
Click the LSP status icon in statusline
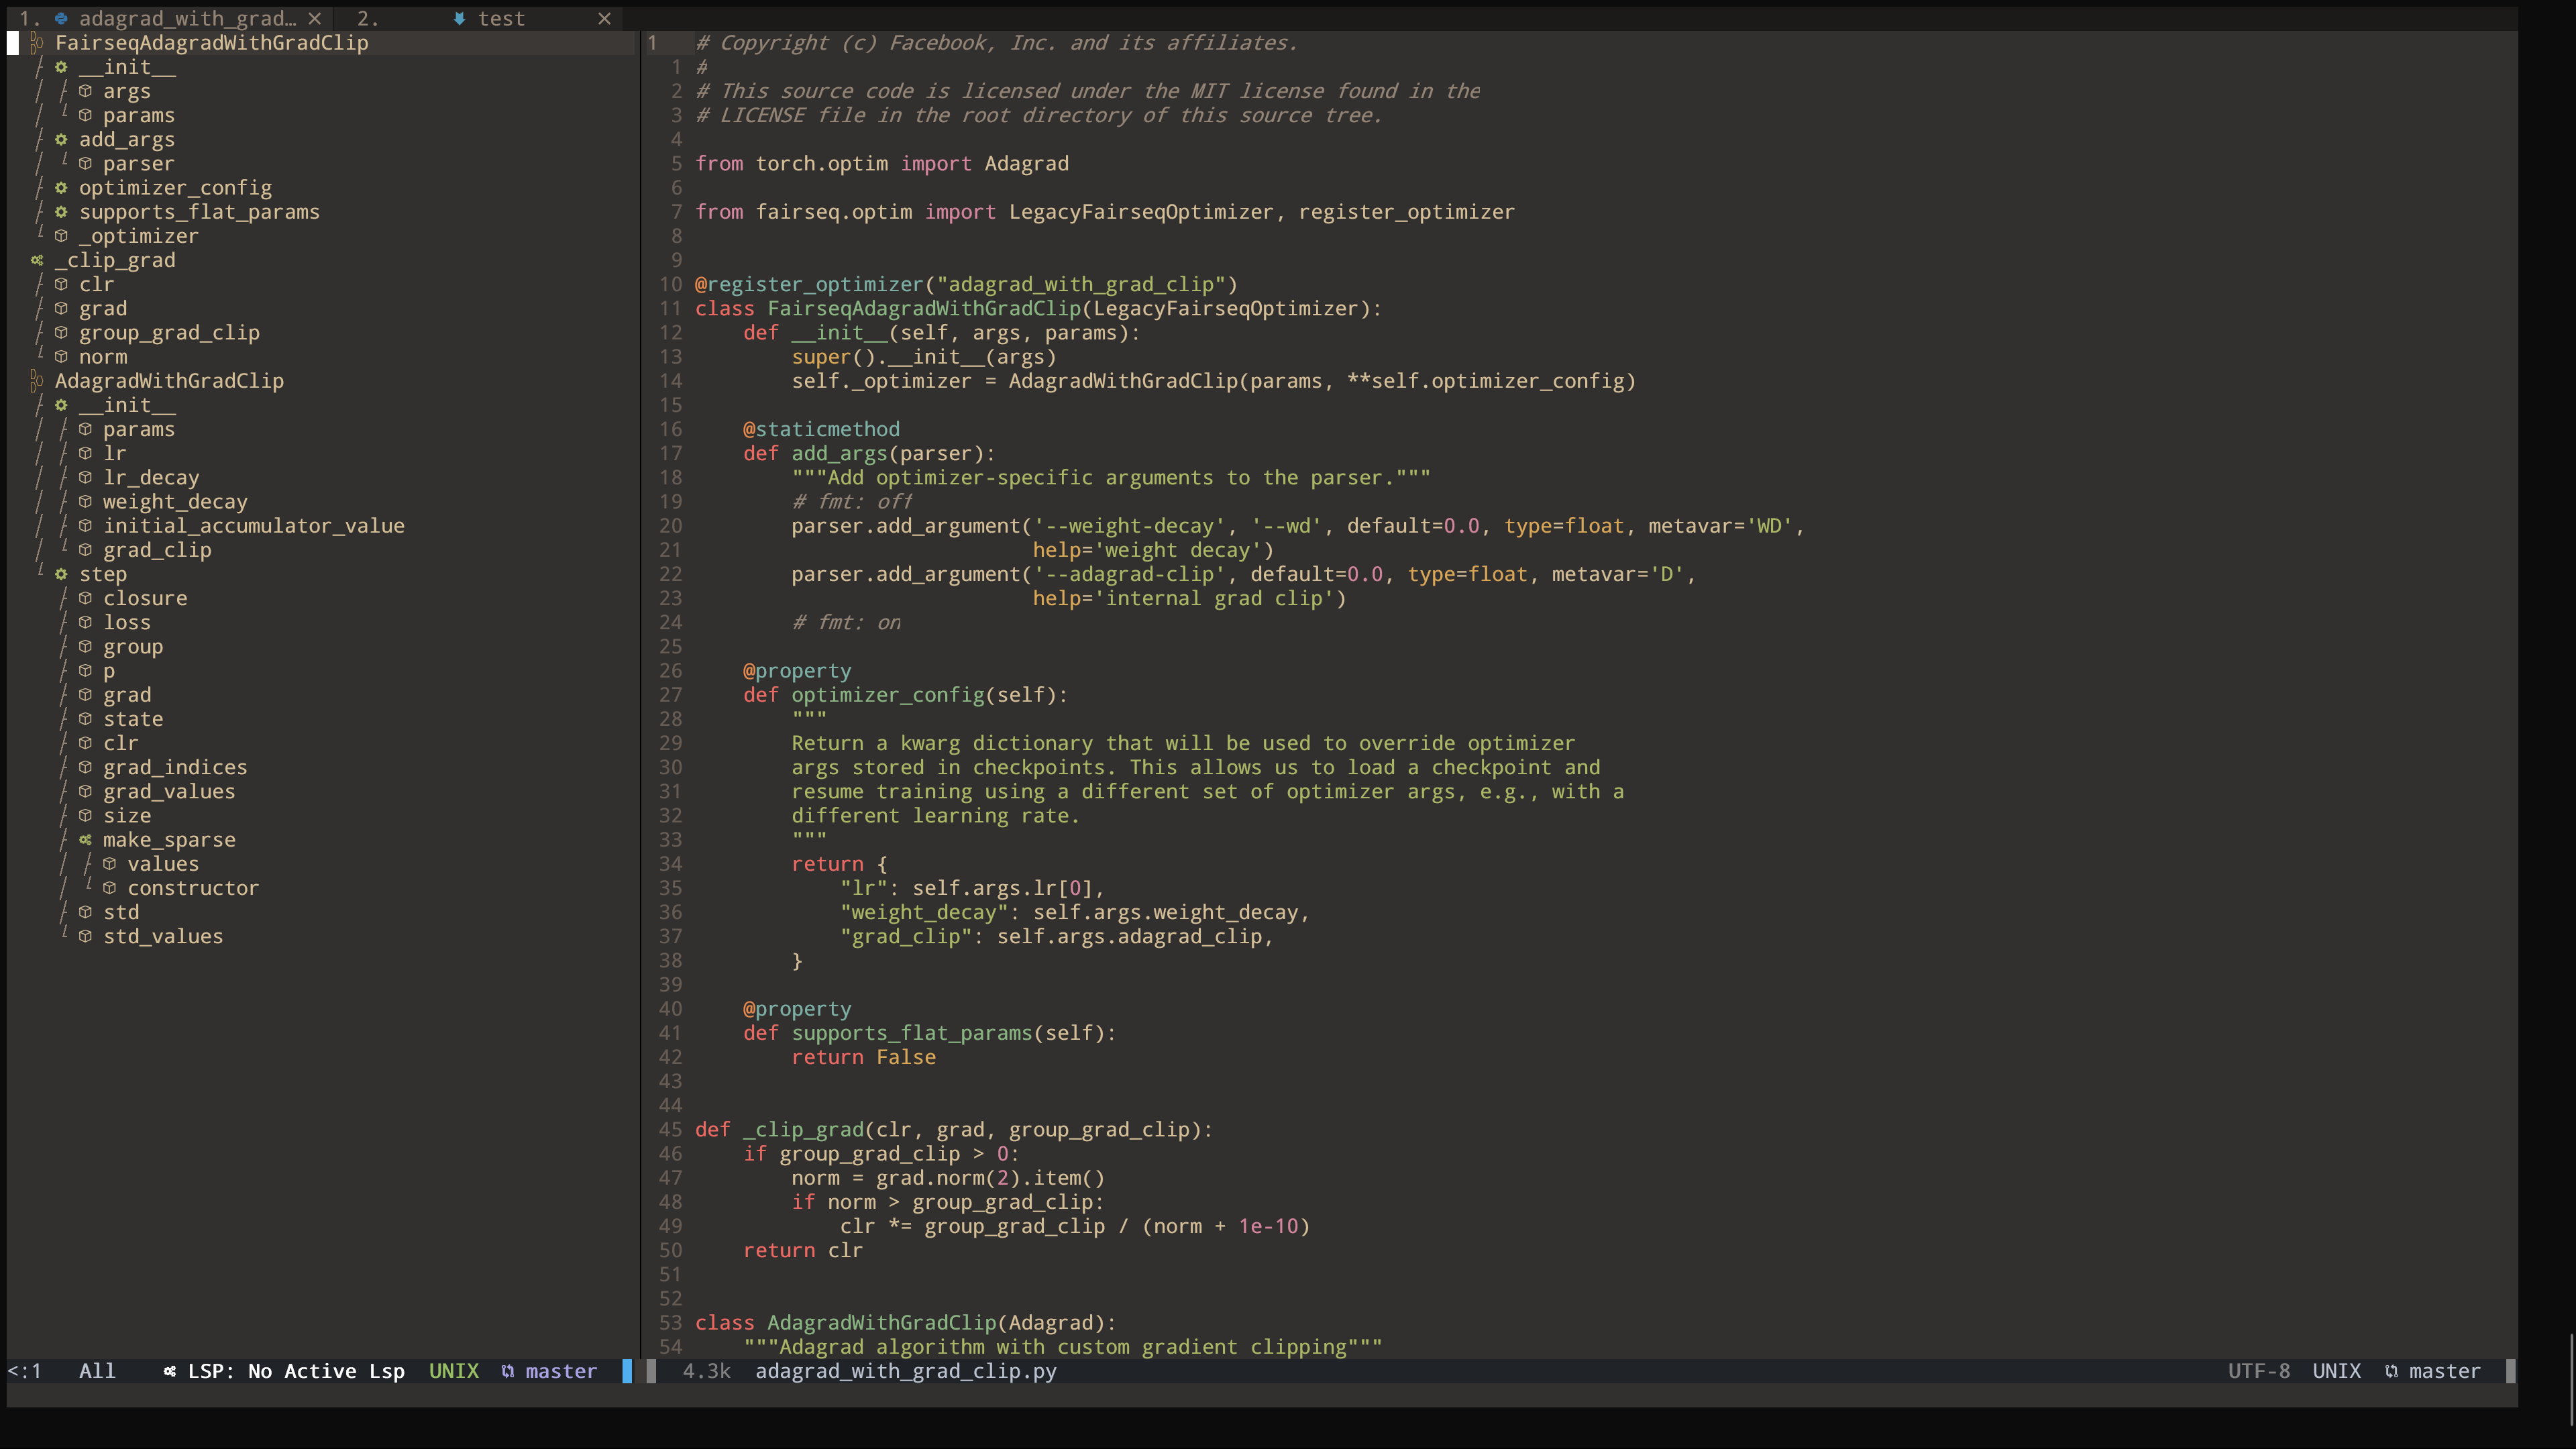click(170, 1372)
